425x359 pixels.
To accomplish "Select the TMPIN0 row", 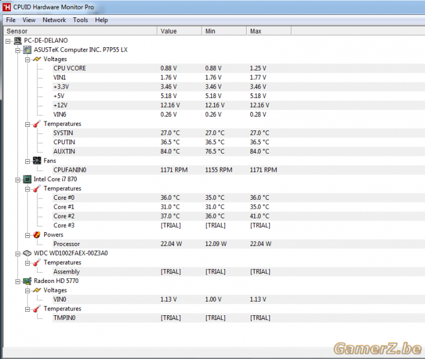I will tap(238, 318).
